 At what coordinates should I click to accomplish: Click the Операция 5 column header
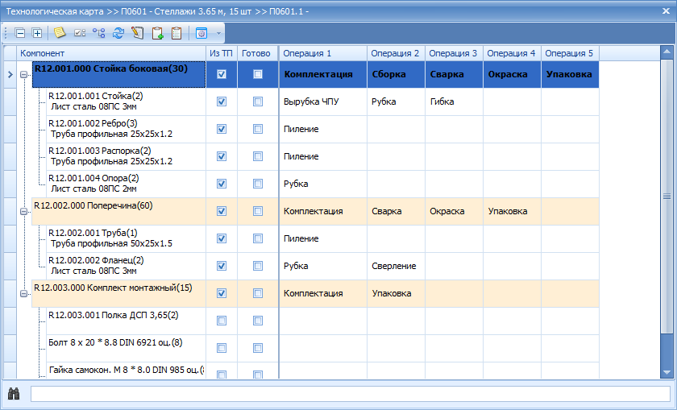tap(570, 53)
